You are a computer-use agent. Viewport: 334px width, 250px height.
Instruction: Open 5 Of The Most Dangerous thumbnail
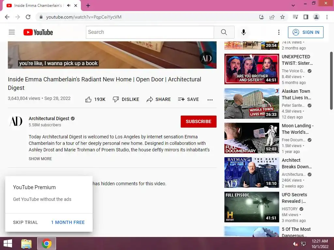tap(252, 232)
